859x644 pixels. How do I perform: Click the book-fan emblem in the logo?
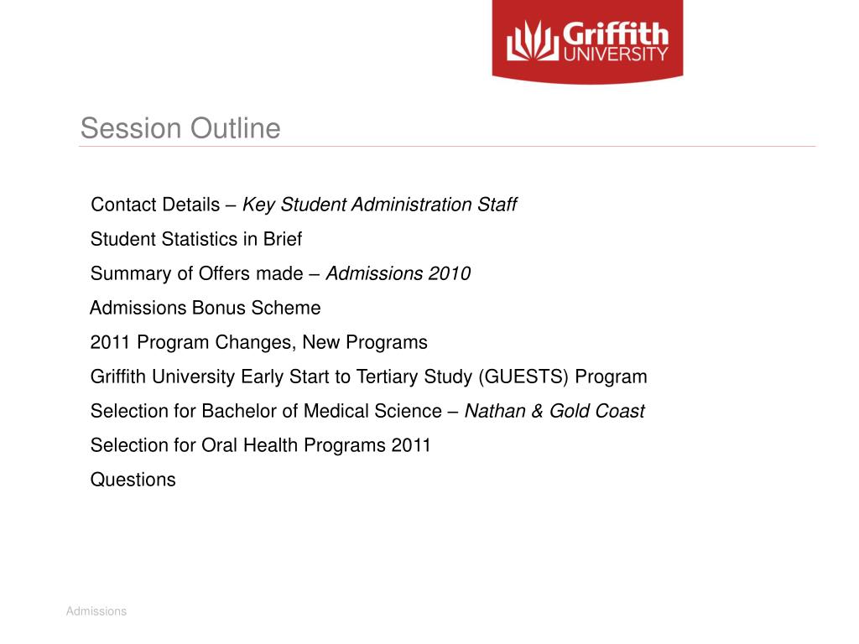click(x=533, y=41)
